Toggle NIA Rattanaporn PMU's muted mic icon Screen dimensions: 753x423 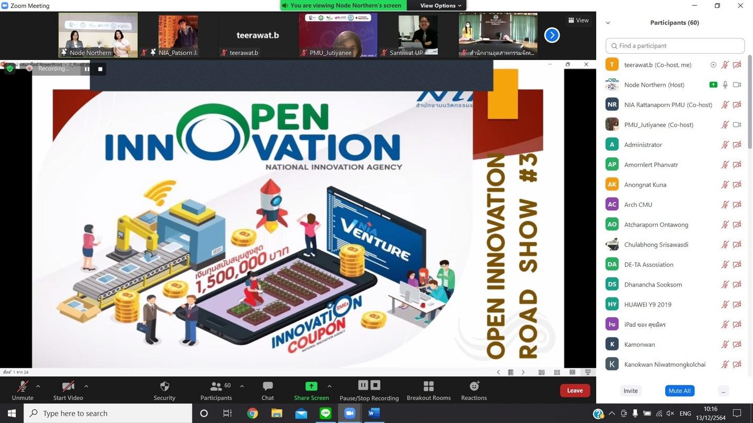click(725, 104)
